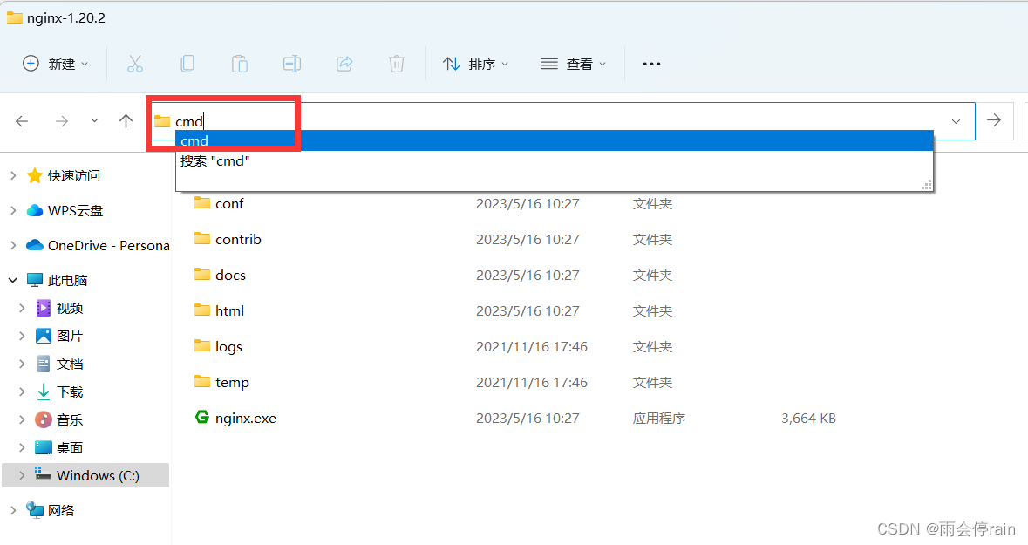The height and width of the screenshot is (545, 1028).
Task: Collapse the 此电脑 tree node
Action: tap(13, 280)
